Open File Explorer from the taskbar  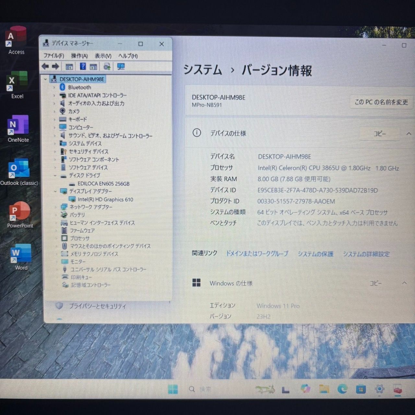pyautogui.click(x=324, y=388)
